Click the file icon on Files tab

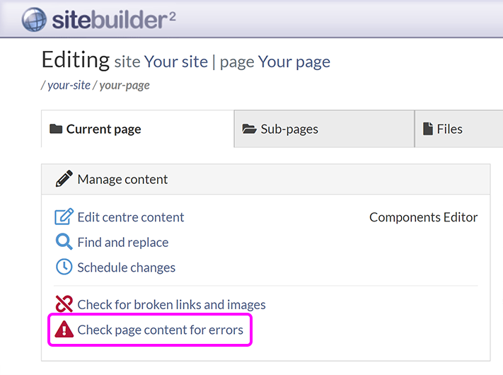(x=427, y=129)
